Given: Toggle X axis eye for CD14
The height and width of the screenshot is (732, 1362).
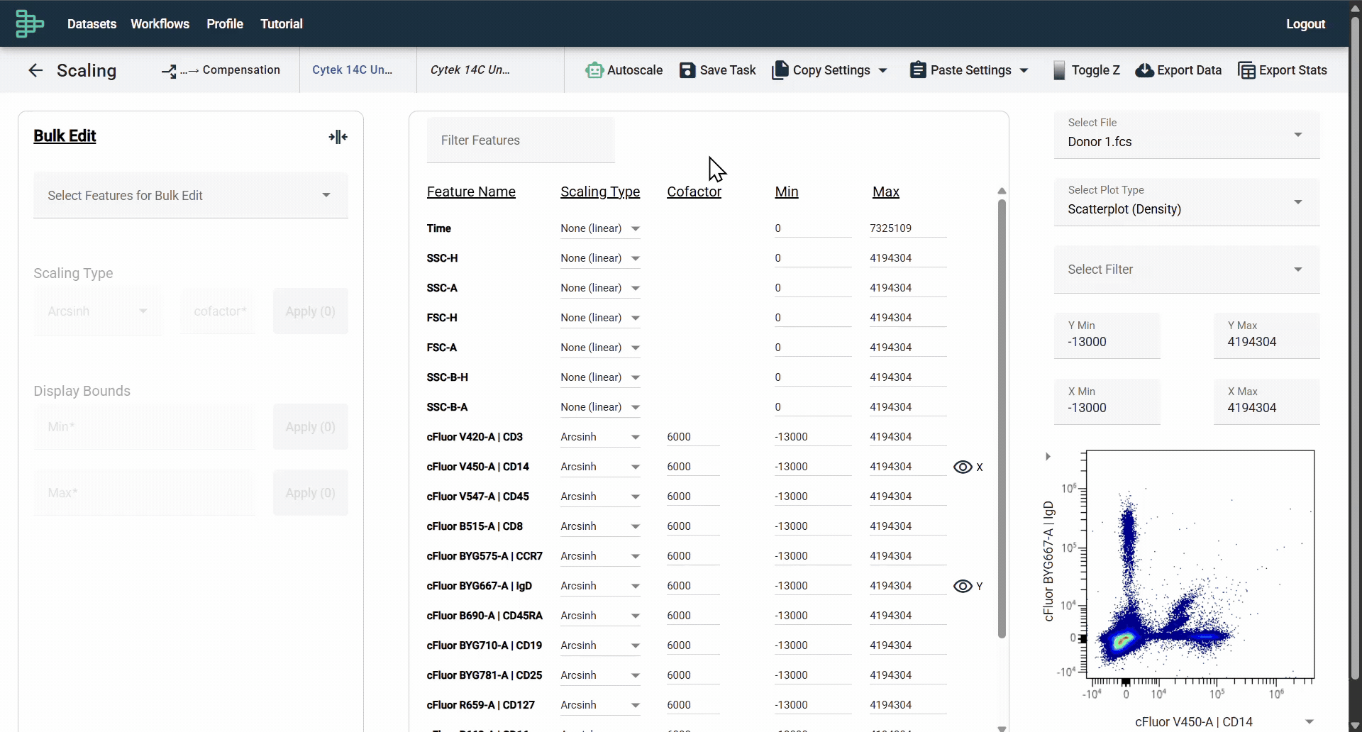Looking at the screenshot, I should tap(963, 467).
